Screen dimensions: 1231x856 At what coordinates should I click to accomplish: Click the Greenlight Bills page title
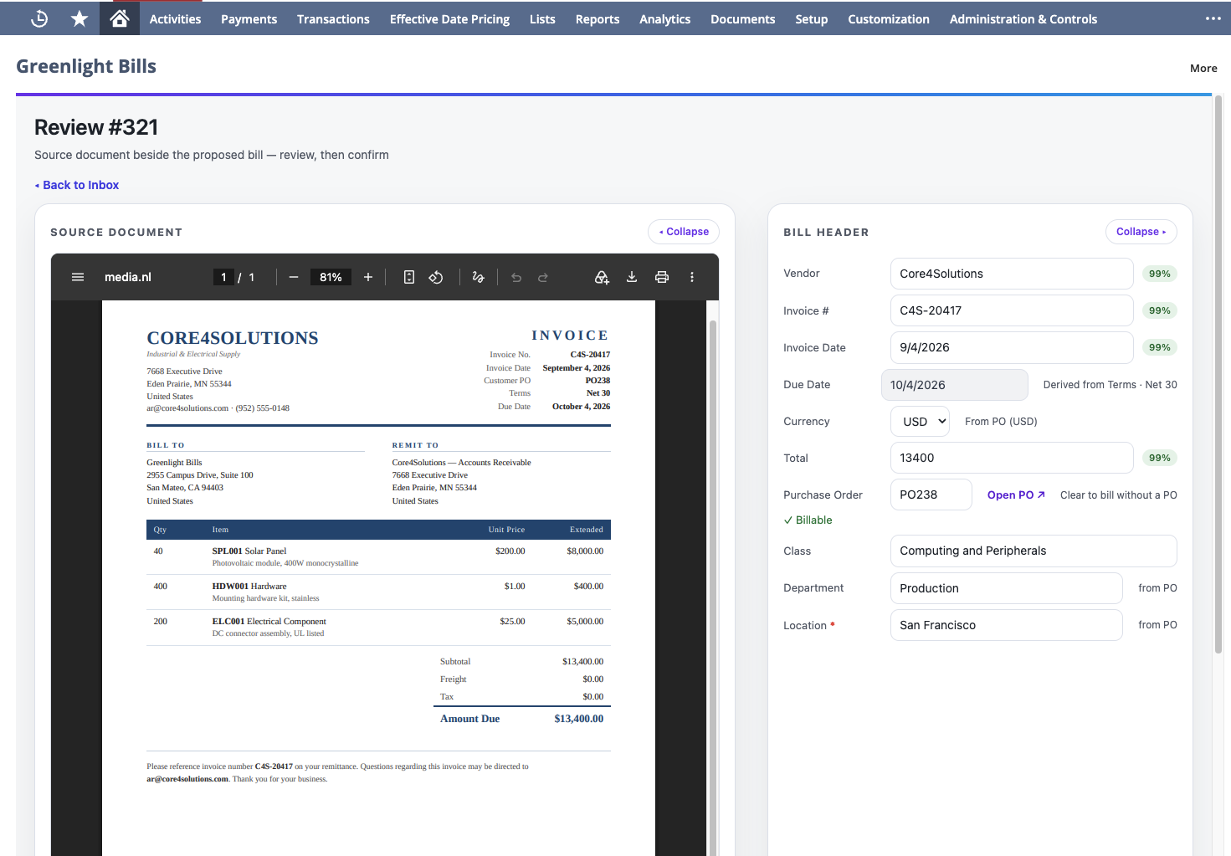pos(86,66)
